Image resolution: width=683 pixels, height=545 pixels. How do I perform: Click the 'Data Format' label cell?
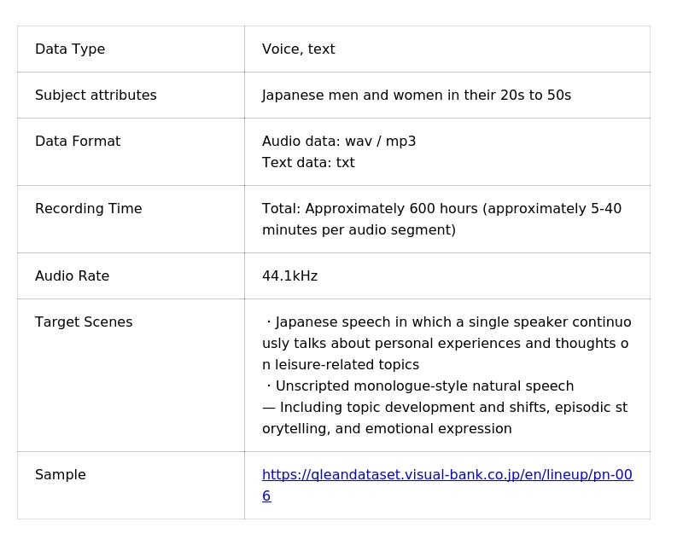[78, 142]
